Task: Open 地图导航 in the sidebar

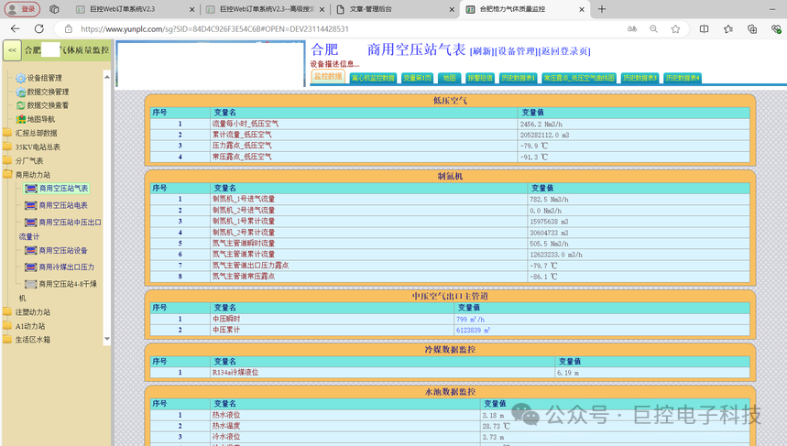Action: tap(40, 119)
